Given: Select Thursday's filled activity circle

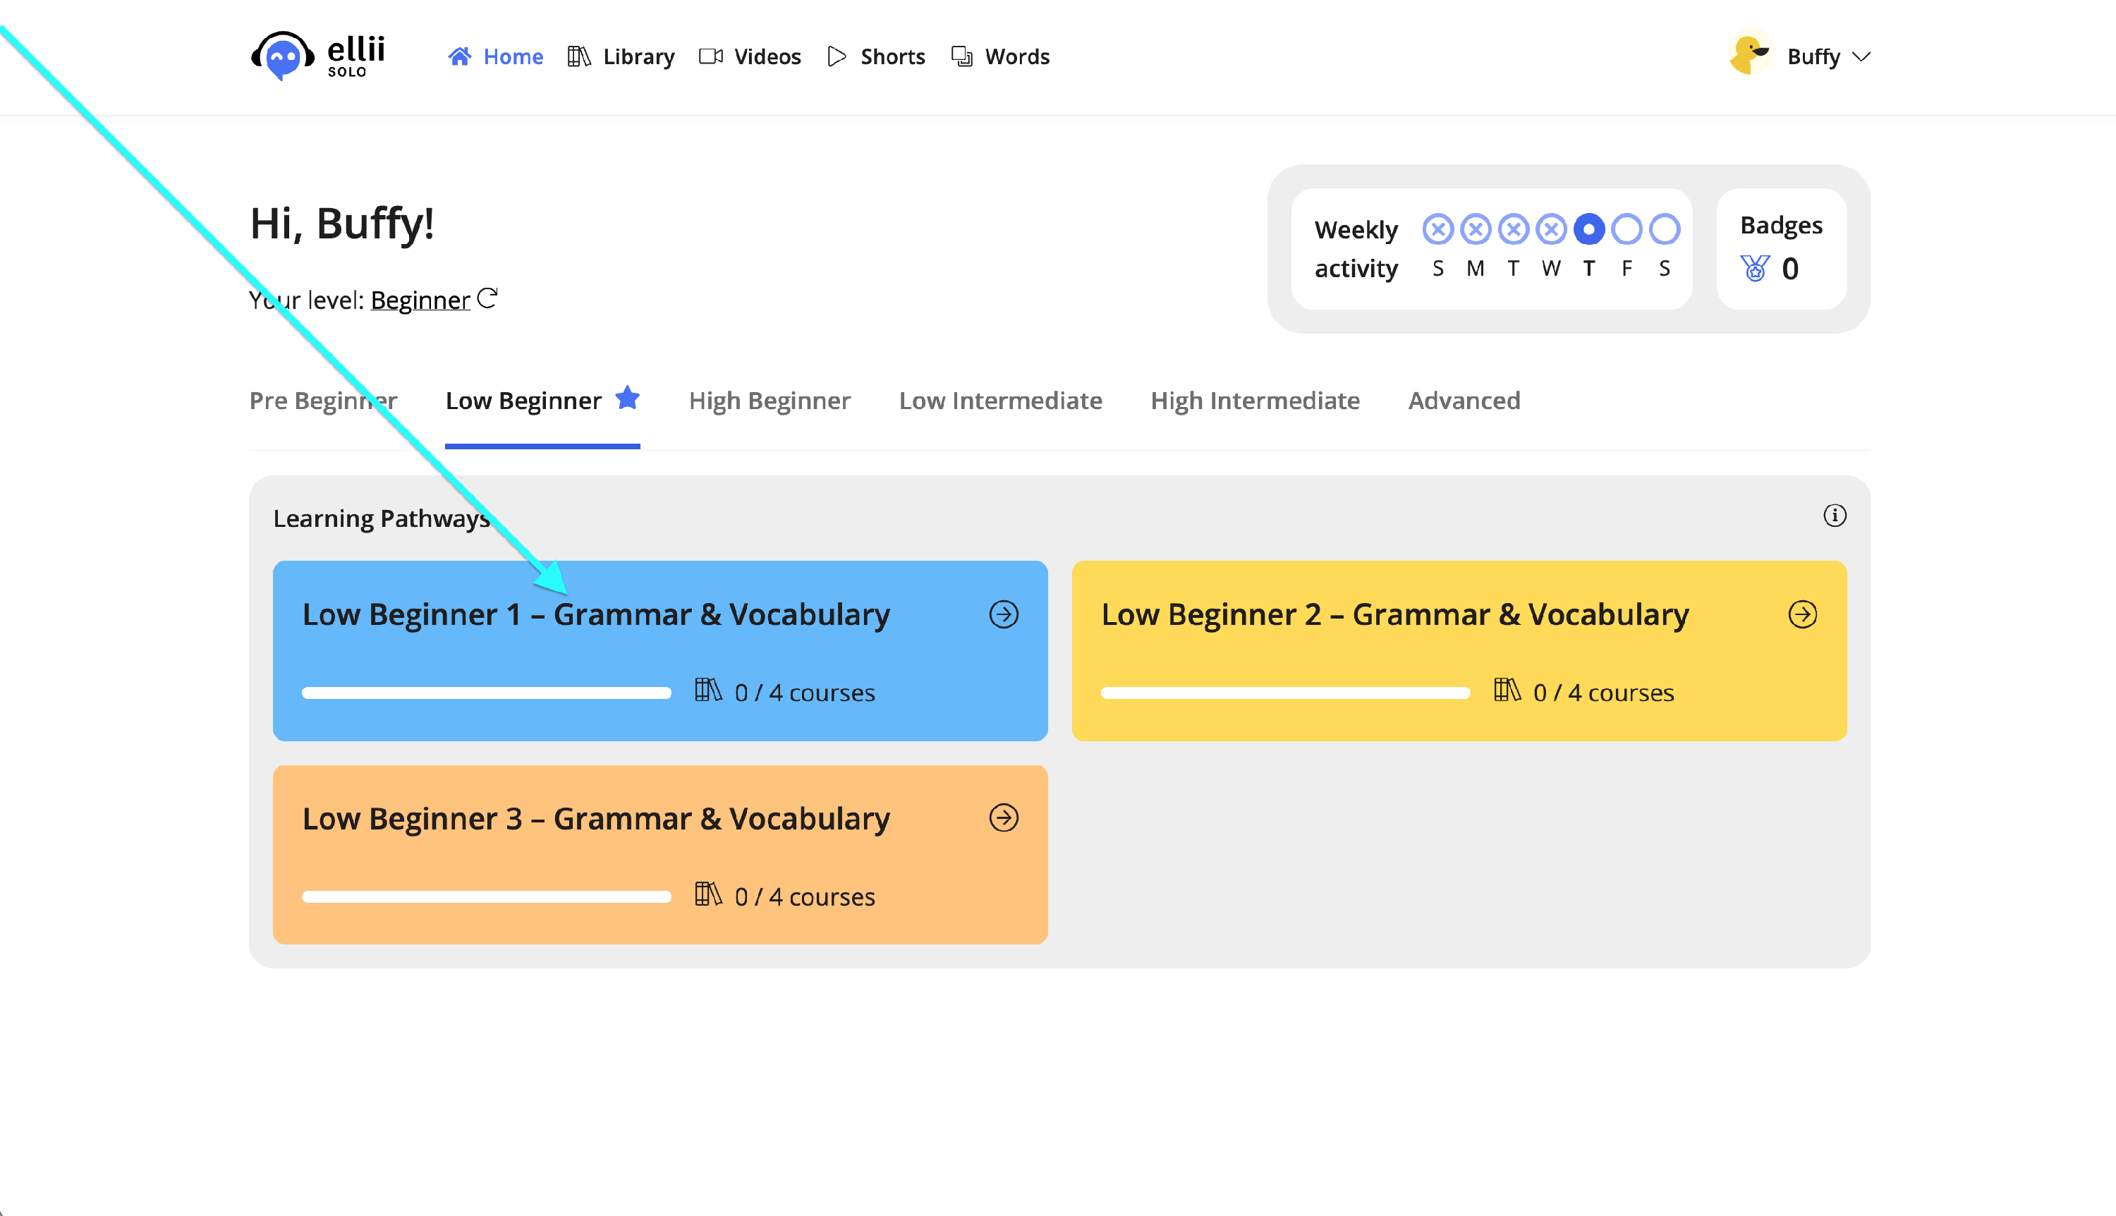Looking at the screenshot, I should click(x=1588, y=229).
